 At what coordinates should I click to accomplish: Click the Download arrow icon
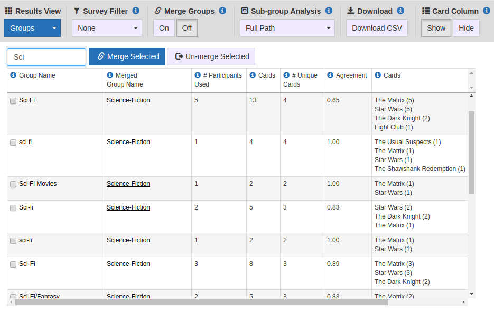tap(351, 11)
